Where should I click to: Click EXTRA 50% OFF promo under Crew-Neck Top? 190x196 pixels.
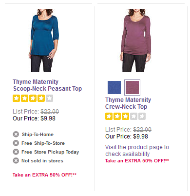point(137,161)
